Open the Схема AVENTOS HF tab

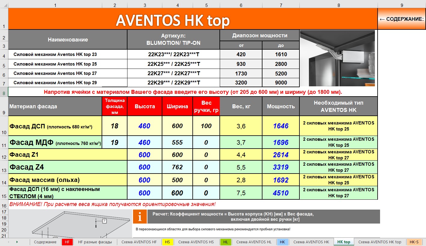tap(139, 242)
